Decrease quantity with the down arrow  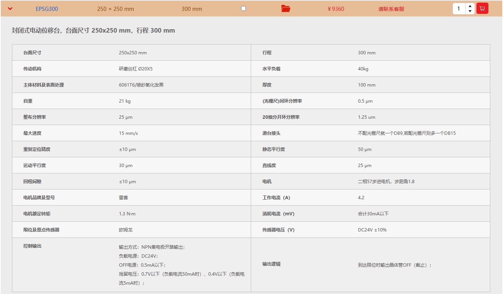(x=470, y=11)
